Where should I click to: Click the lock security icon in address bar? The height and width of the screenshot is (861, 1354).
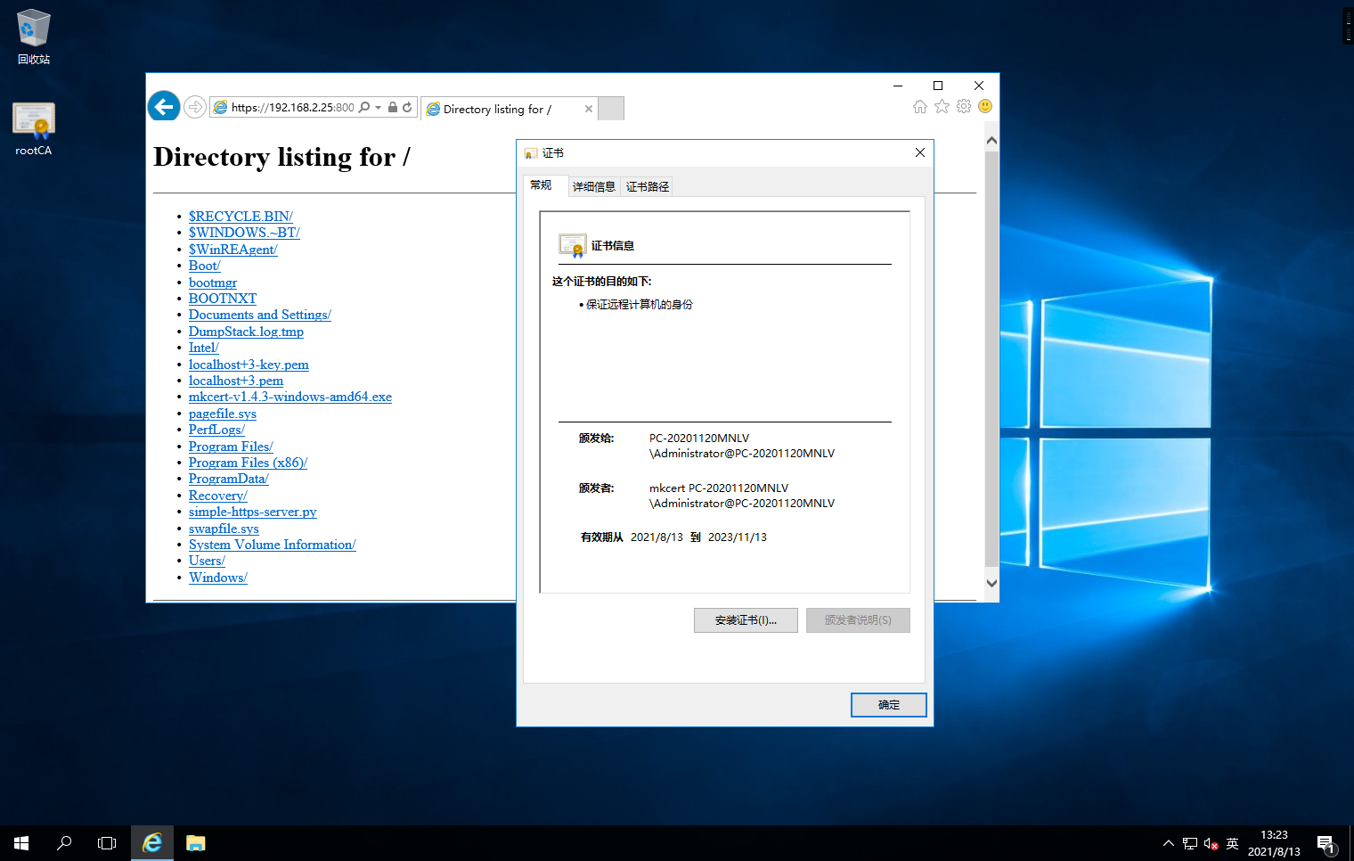pyautogui.click(x=393, y=107)
